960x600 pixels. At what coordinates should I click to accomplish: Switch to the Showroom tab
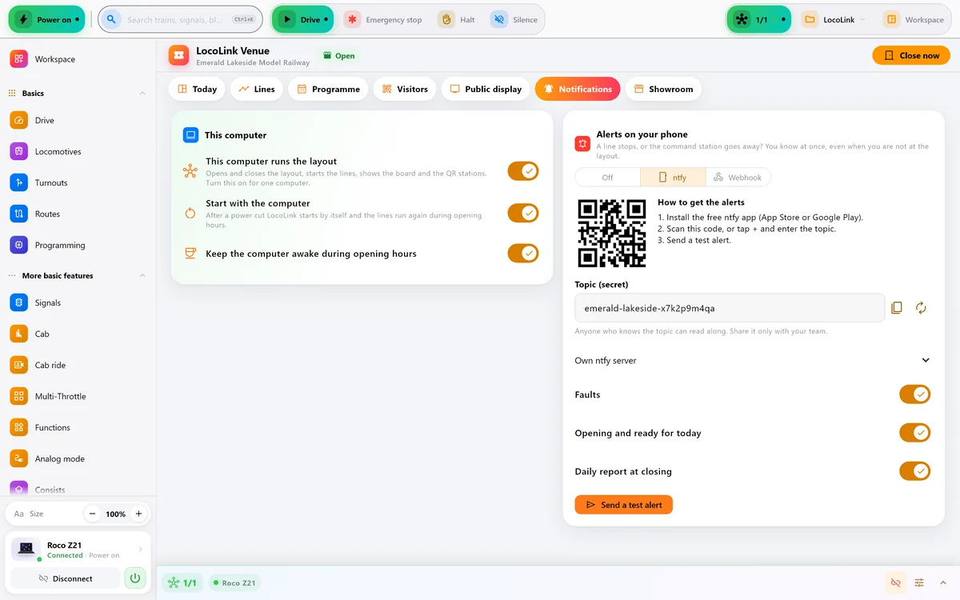663,89
